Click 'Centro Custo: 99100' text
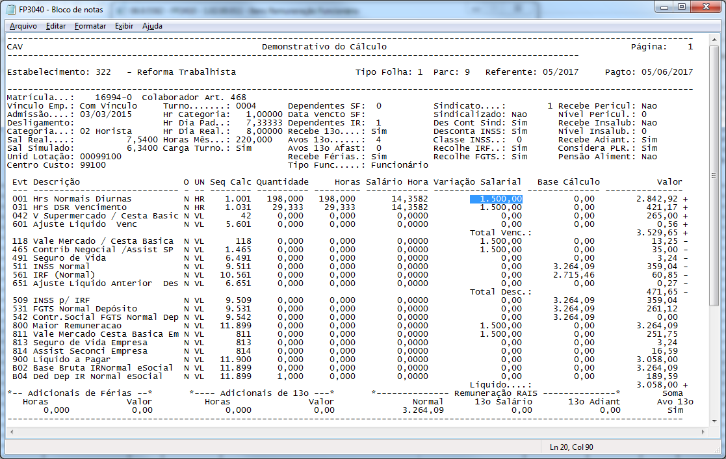This screenshot has width=726, height=459. [56, 165]
